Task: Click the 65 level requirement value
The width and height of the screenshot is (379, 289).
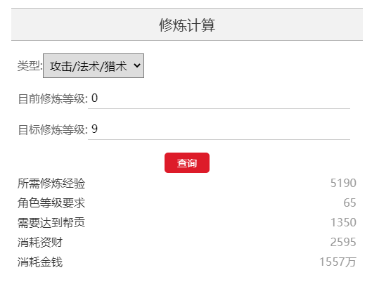Action: click(349, 203)
